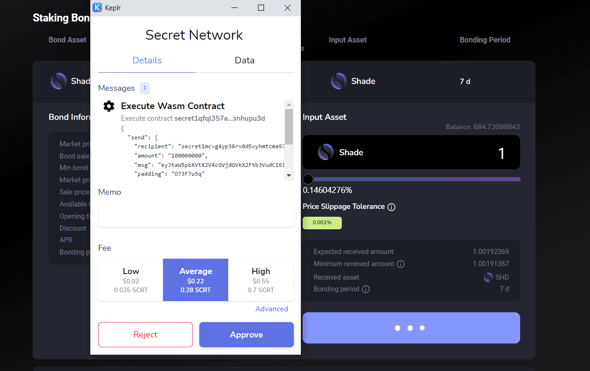590x371 pixels.
Task: Minimize the Keplr popup window
Action: (234, 7)
